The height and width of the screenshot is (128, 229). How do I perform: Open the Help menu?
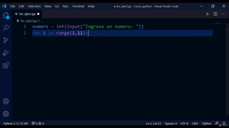[x=91, y=6]
